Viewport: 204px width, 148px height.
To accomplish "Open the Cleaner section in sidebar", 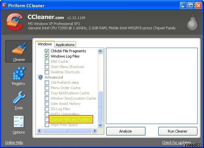I will pyautogui.click(x=19, y=52).
